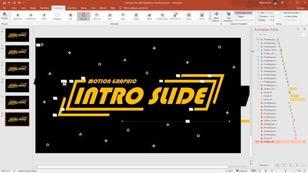Toggle Comments pane in status bar
Screen dimensions: 308x173
tap(242, 171)
